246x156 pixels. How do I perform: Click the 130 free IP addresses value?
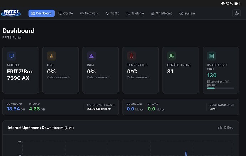[212, 76]
